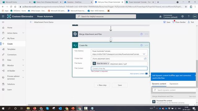Open the ellipsis menu of Create file
Image resolution: width=198 pixels, height=111 pixels.
tap(146, 45)
